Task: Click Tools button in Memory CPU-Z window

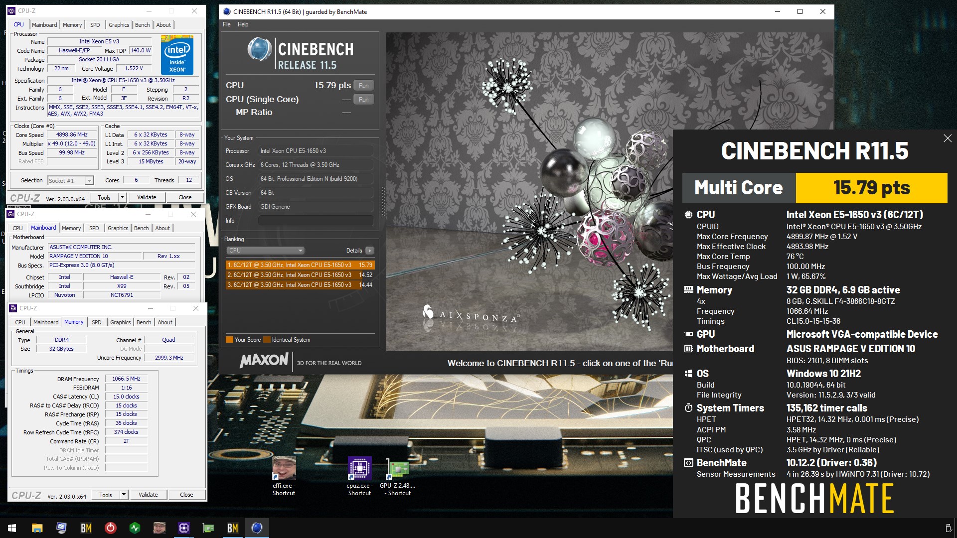Action: [106, 495]
